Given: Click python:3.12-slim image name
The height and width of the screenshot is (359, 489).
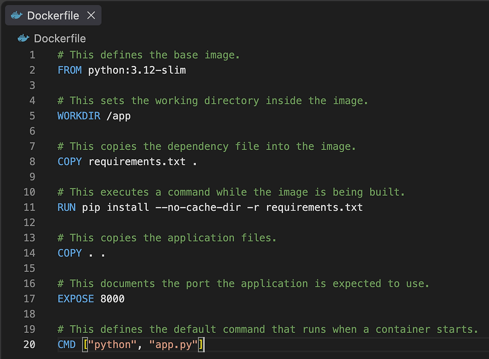Looking at the screenshot, I should pos(137,70).
